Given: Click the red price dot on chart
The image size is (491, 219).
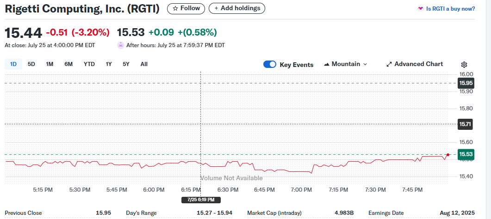Looking at the screenshot, I should pos(447,154).
